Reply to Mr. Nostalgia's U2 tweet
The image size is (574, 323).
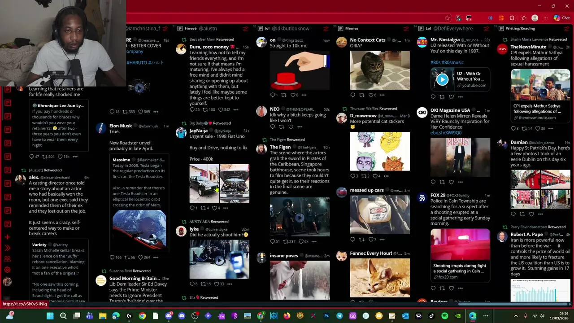(433, 96)
